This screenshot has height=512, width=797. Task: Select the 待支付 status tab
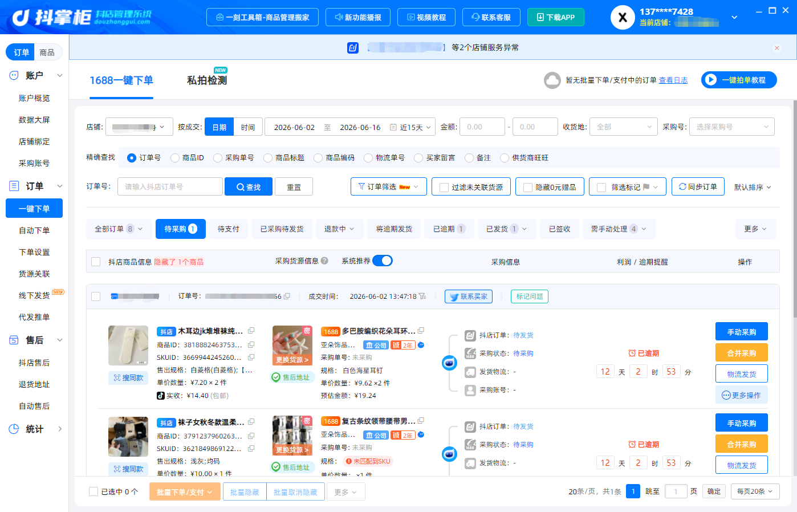[228, 229]
